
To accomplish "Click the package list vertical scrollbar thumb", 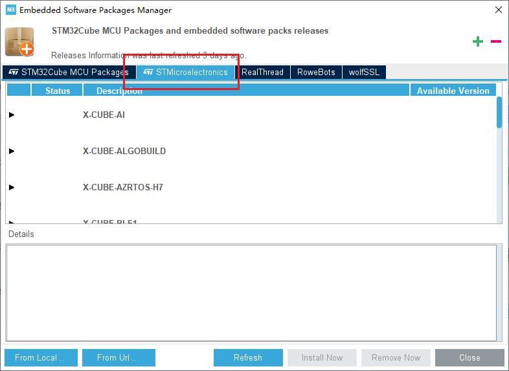I will click(x=499, y=112).
